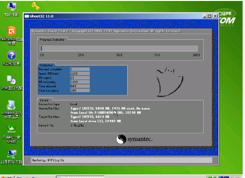Select the Speed (MB/min) value field
245x178 pixels.
[x=80, y=73]
